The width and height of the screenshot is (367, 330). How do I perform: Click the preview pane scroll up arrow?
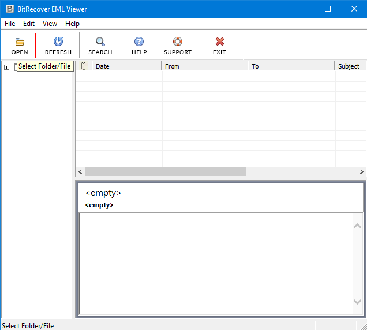tap(357, 226)
